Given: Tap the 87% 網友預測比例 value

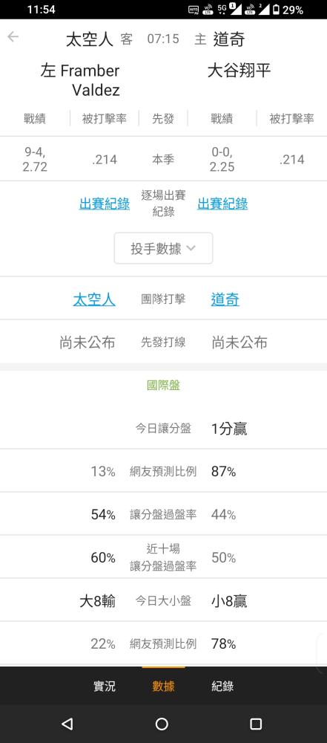Looking at the screenshot, I should click(223, 472).
